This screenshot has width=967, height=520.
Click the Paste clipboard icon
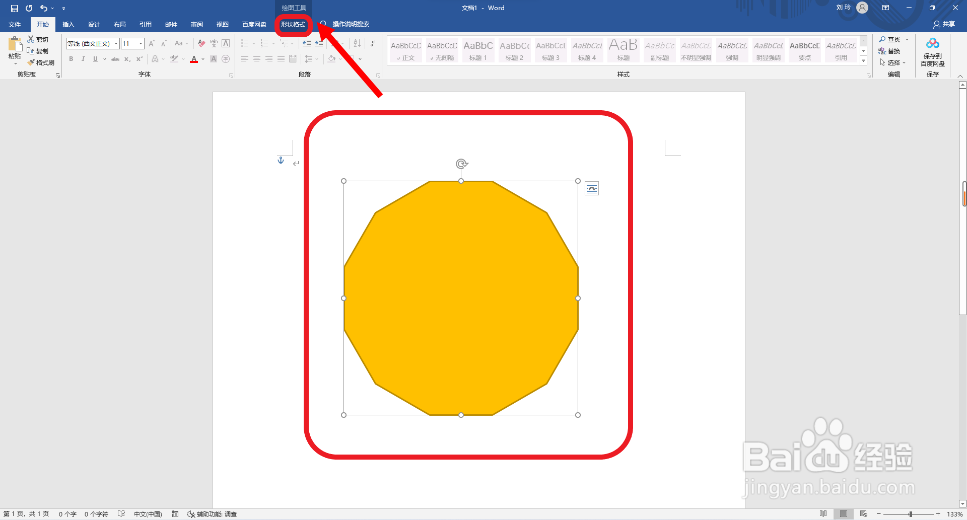[15, 44]
